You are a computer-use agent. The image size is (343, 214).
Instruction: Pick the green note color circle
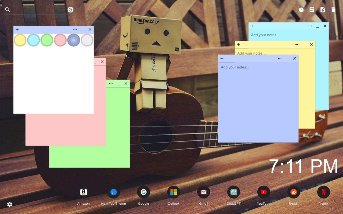[47, 40]
